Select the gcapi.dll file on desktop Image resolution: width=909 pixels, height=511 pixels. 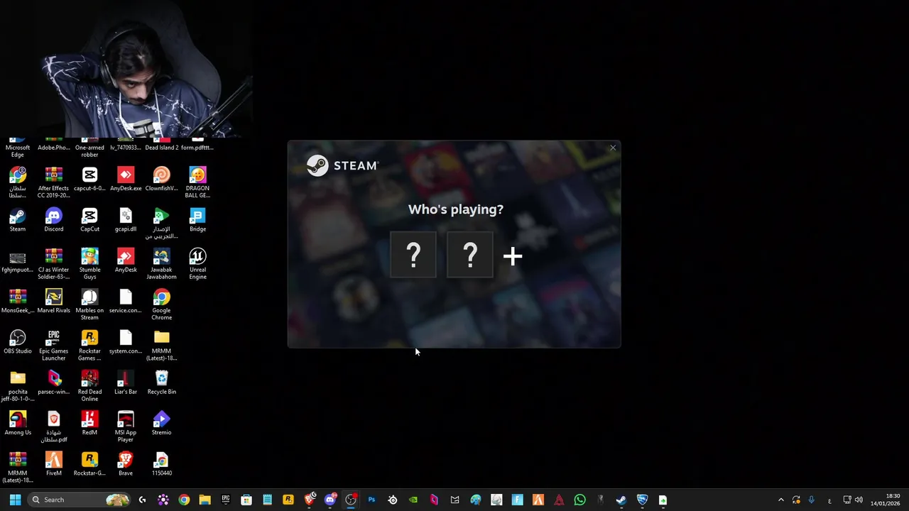pyautogui.click(x=126, y=219)
